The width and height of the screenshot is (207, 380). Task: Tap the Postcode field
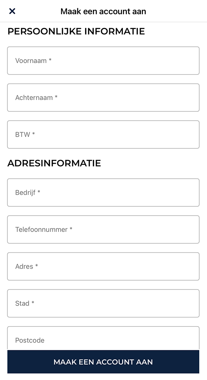(x=103, y=338)
